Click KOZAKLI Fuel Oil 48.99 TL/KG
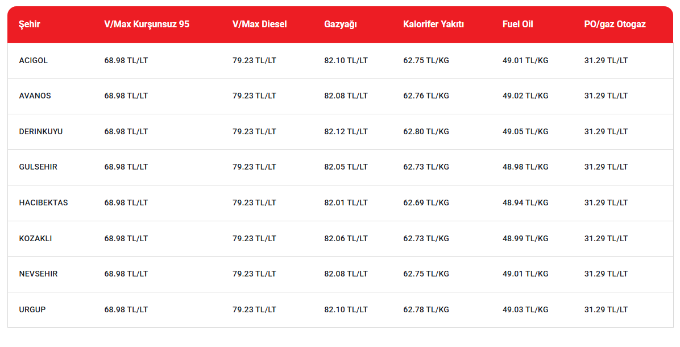The width and height of the screenshot is (680, 347). pos(525,238)
